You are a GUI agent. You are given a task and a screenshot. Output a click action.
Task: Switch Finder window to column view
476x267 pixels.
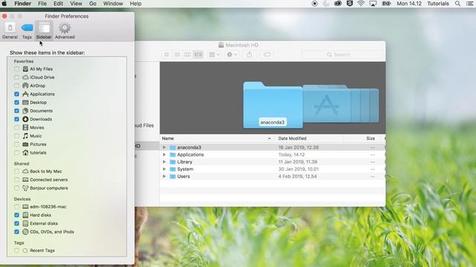coord(187,54)
